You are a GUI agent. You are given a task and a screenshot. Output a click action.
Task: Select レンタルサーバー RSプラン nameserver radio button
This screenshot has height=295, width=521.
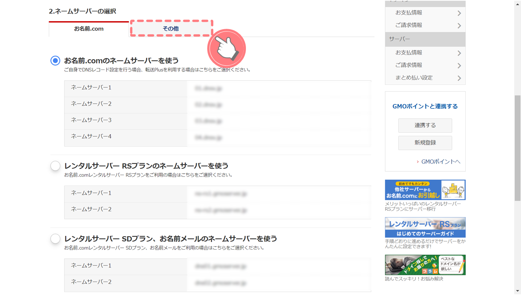55,166
